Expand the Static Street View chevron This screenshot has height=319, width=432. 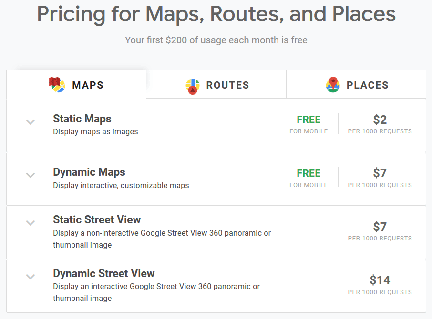click(x=31, y=223)
